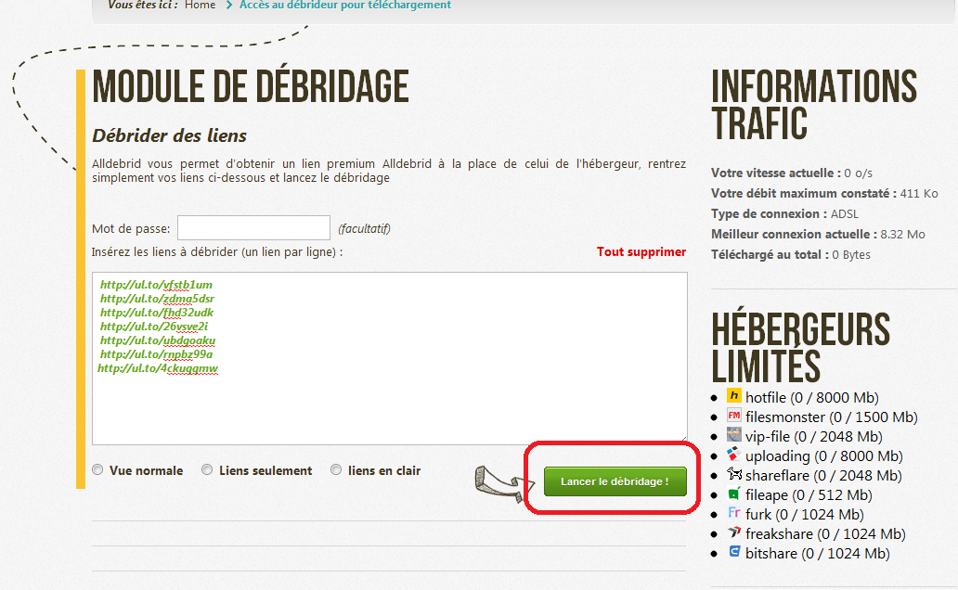Click the link http://ul.to/vfstb1um

pyautogui.click(x=156, y=285)
